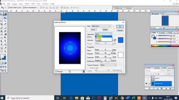Toggle the light On checkbox

(88, 37)
